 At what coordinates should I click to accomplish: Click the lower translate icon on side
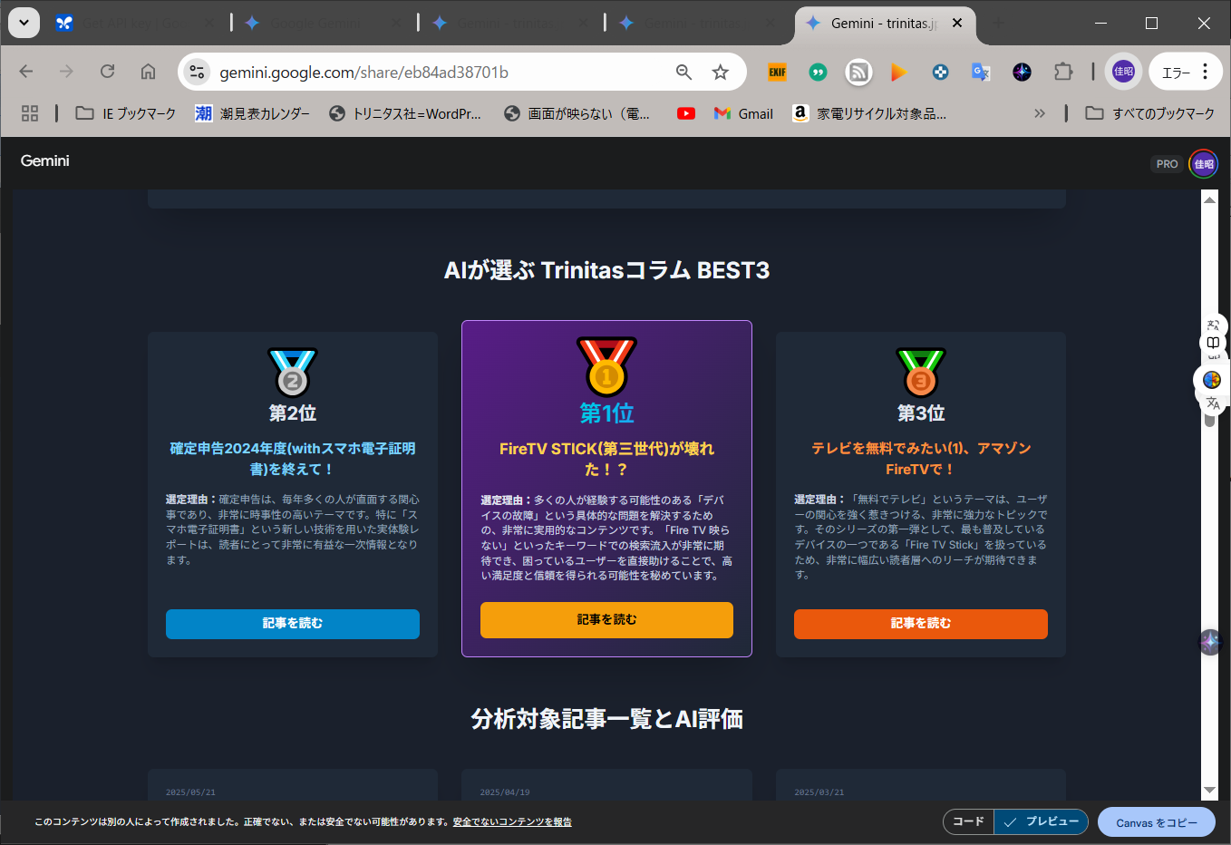[1213, 403]
